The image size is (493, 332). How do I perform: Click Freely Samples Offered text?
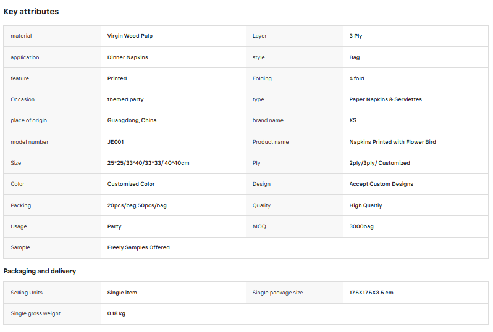pos(138,247)
